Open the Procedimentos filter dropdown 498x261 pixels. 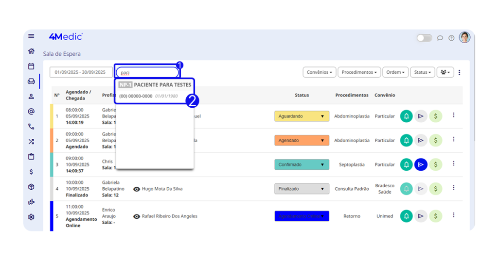point(359,72)
